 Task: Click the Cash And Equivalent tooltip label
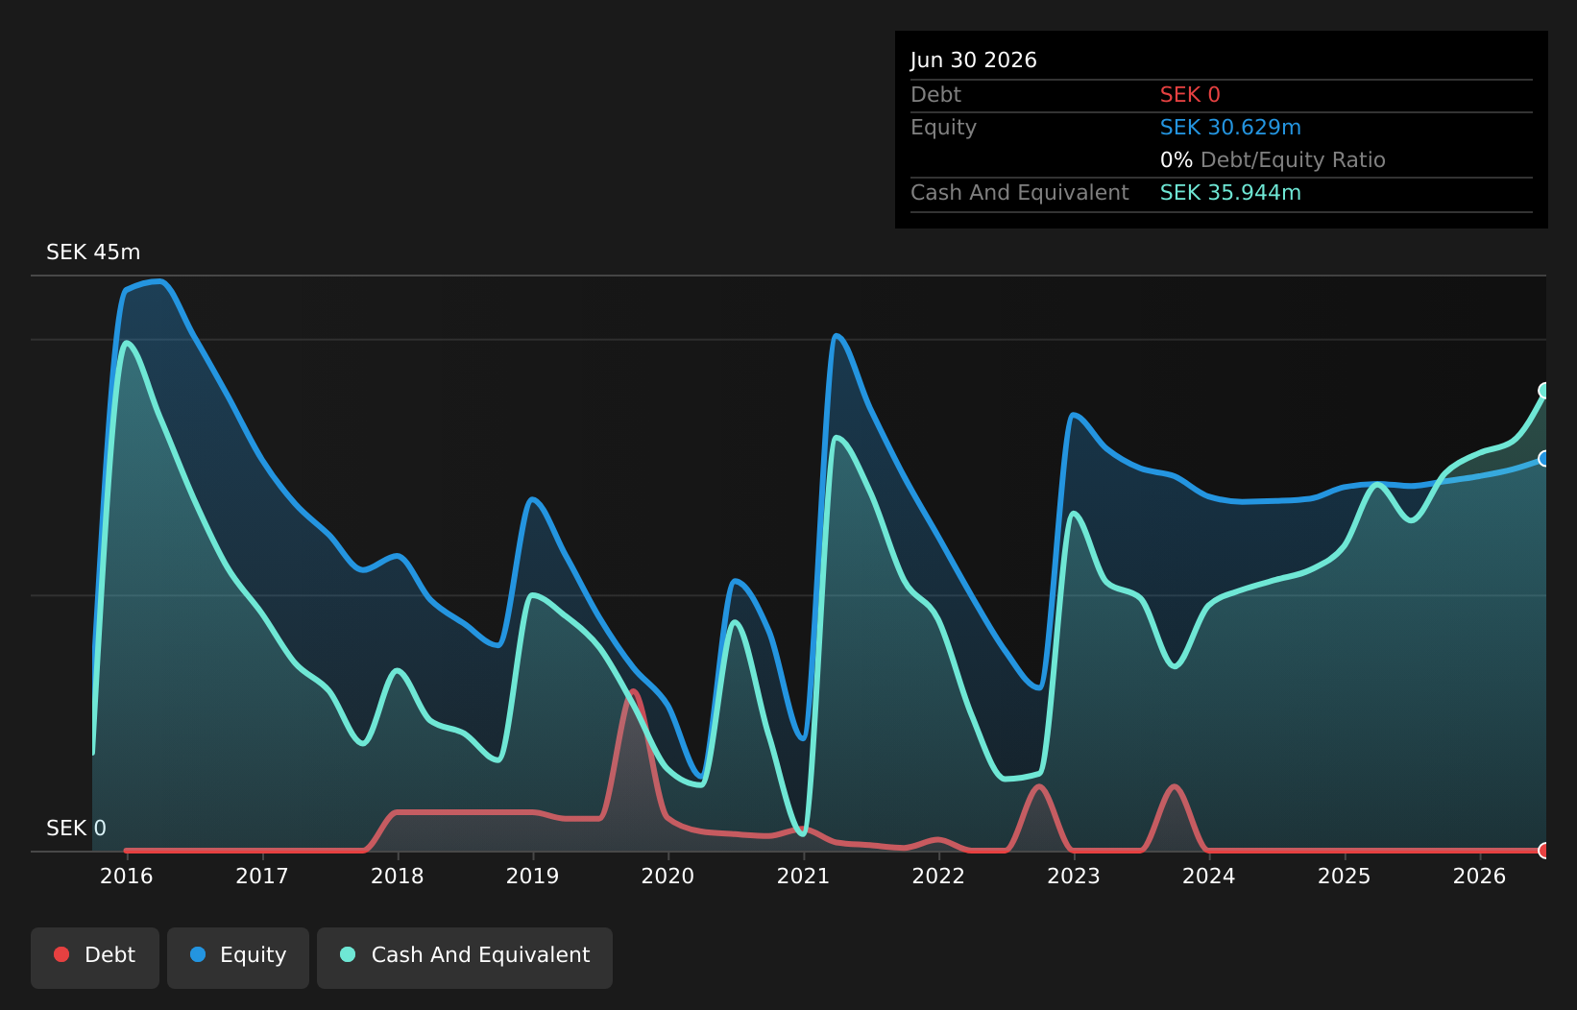pyautogui.click(x=1020, y=193)
